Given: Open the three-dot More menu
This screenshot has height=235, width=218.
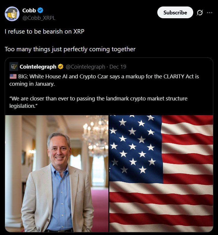Looking at the screenshot, I should [209, 13].
